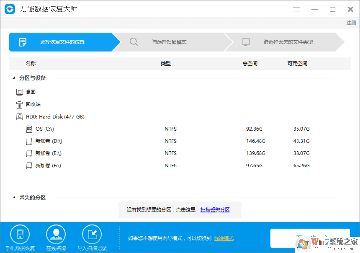Click the monitor icon in the file type step

245,42
